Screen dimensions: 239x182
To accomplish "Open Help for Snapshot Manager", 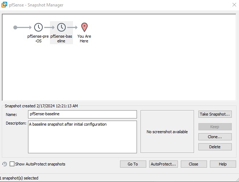I will point(223,164).
